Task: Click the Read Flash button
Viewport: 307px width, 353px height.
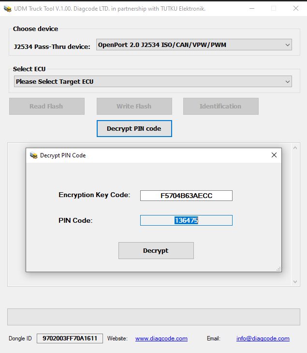Action: [x=47, y=106]
